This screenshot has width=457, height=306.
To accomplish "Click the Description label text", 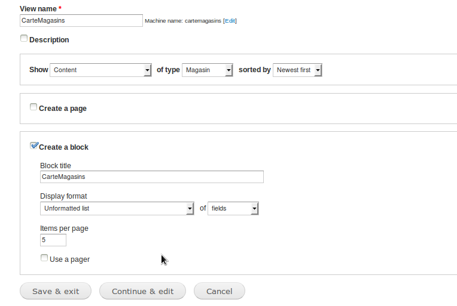I will click(x=49, y=40).
